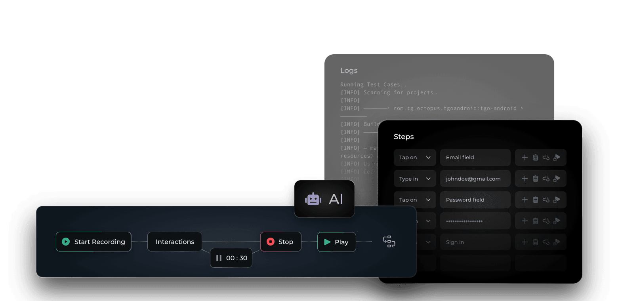Click trash icon in Password field row
Screen dimensions: 618x301
point(535,200)
